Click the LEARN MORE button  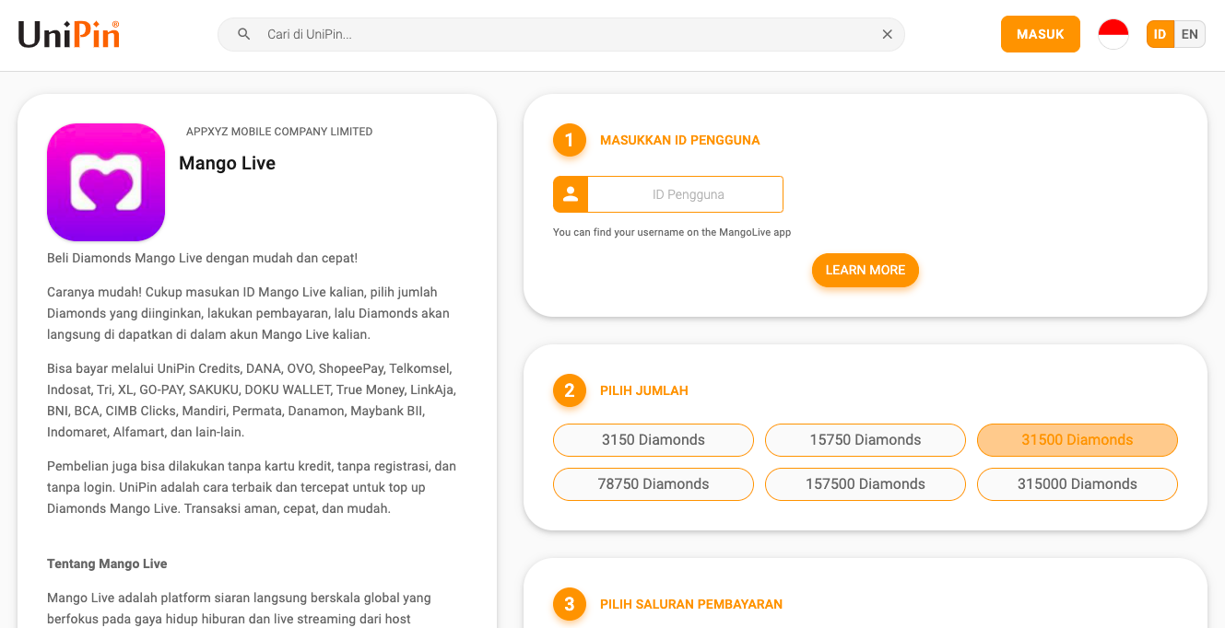pyautogui.click(x=865, y=270)
